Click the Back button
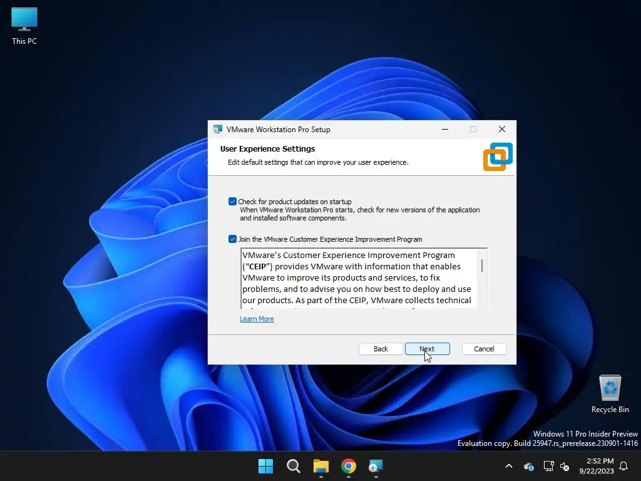 click(381, 349)
